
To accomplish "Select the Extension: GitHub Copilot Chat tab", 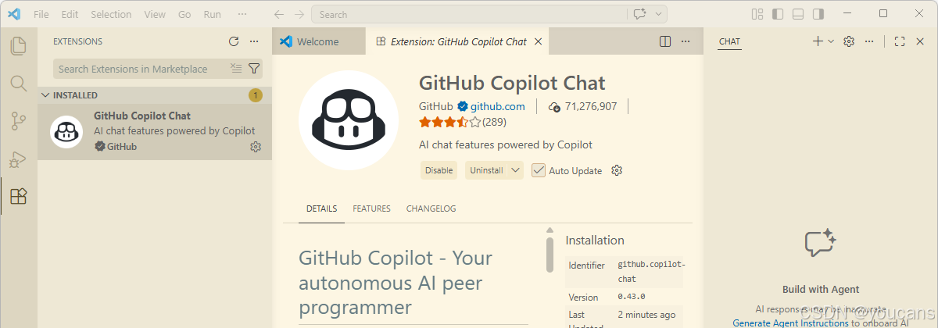I will click(458, 41).
